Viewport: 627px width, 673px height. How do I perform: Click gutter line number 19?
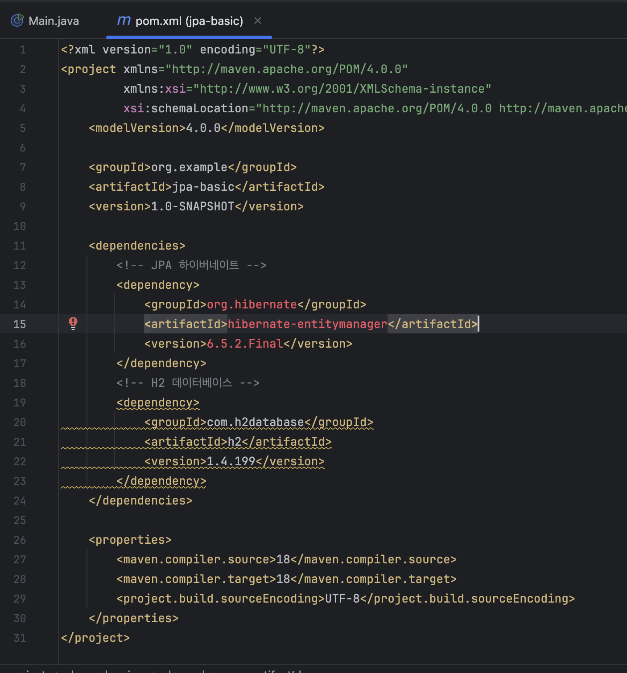[20, 402]
